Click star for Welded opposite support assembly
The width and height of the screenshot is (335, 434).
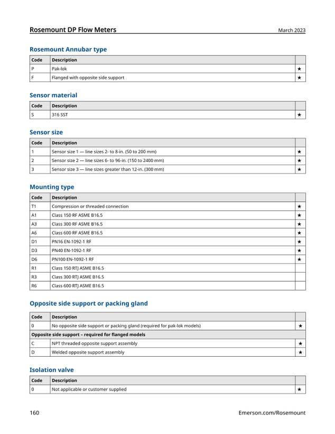click(300, 352)
